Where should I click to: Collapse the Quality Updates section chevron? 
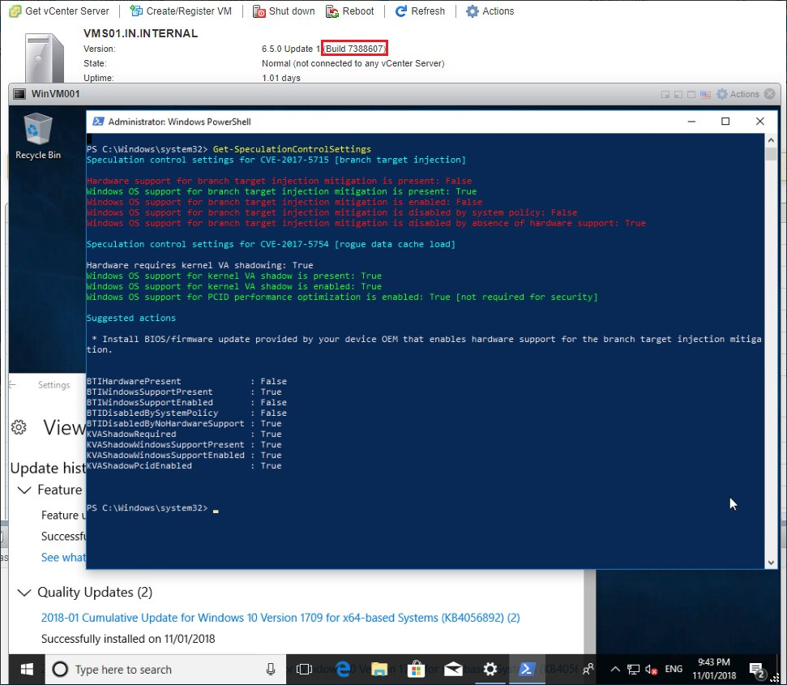tap(24, 593)
